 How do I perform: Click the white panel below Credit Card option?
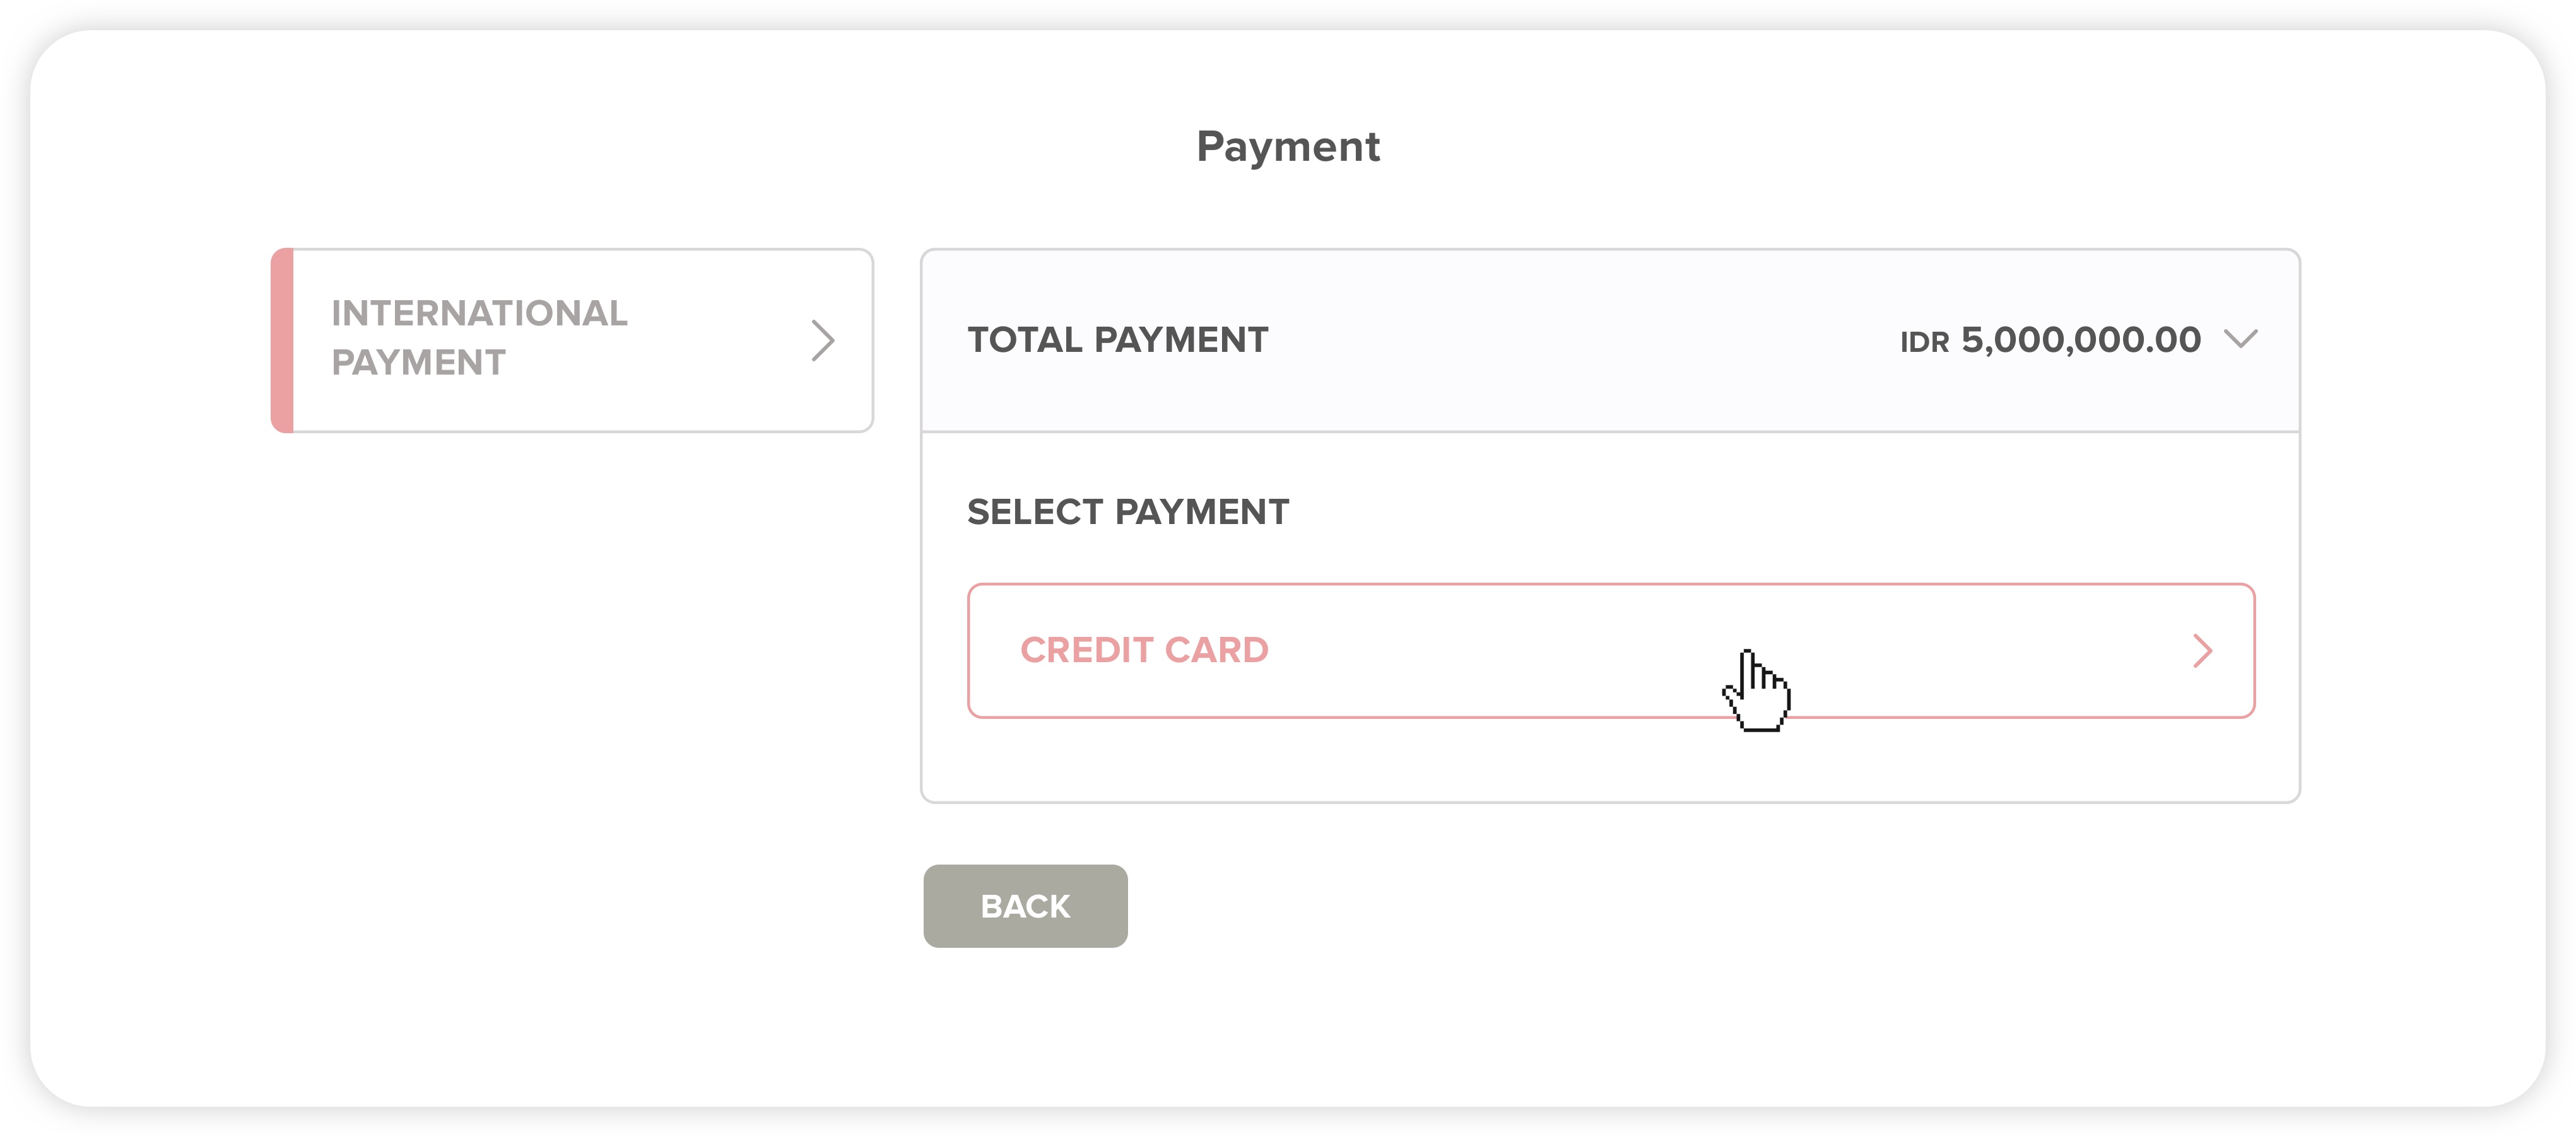pos(1610,759)
